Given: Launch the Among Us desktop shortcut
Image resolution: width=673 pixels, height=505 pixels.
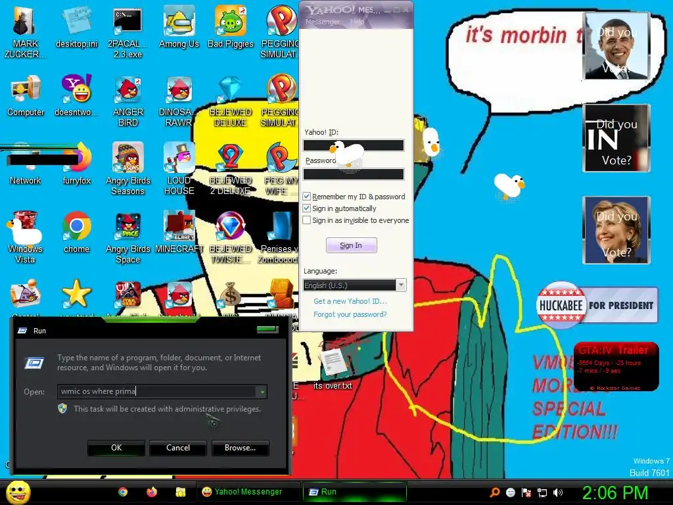Looking at the screenshot, I should [179, 28].
